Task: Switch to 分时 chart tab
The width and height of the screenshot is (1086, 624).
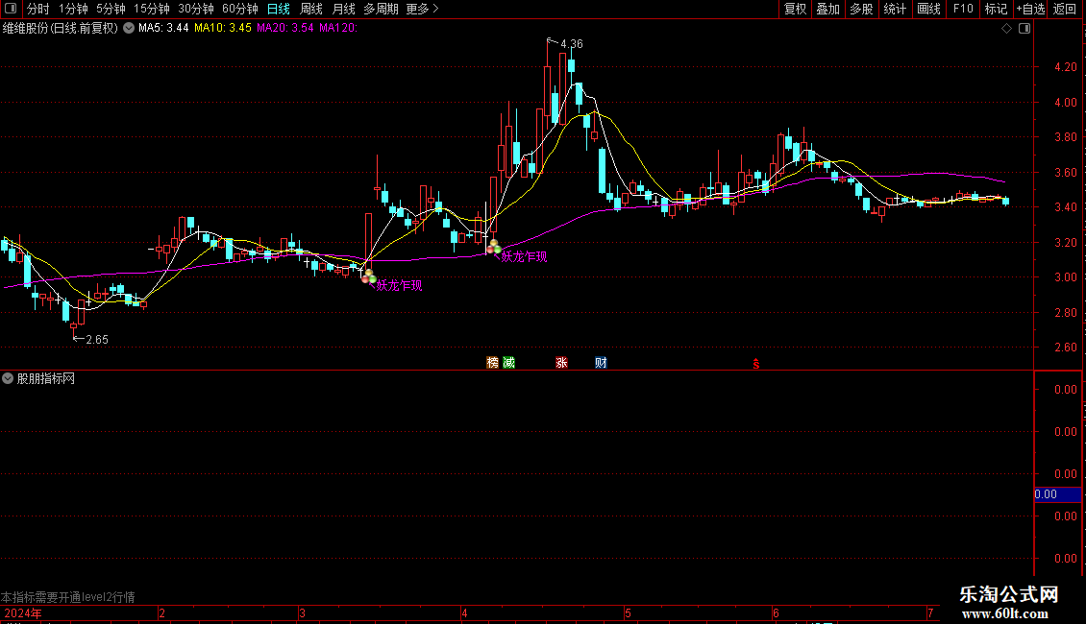Action: tap(38, 9)
